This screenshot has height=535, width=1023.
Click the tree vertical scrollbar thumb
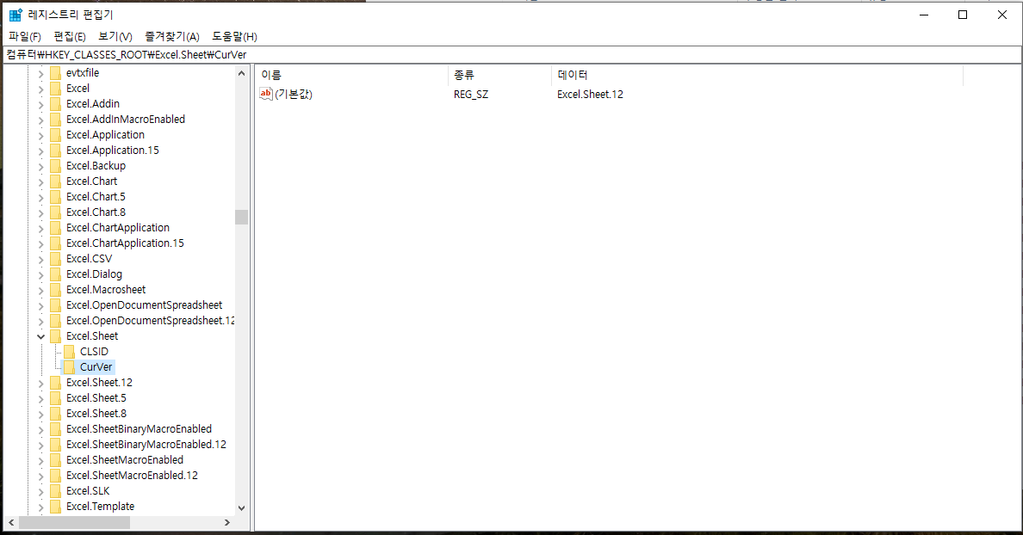click(x=241, y=217)
